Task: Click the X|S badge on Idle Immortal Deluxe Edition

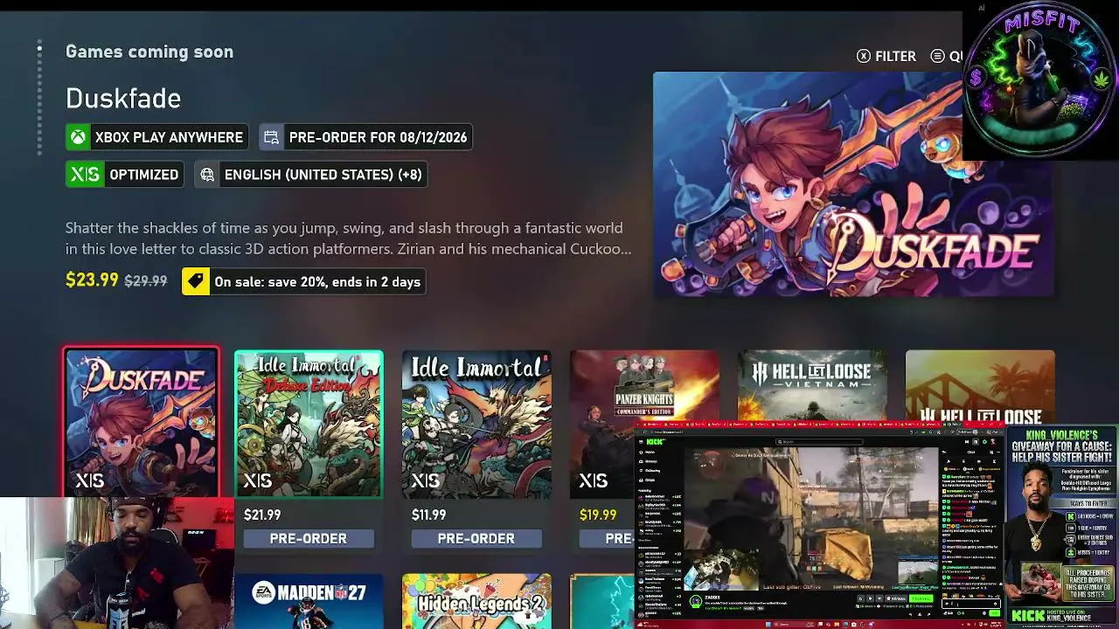Action: tap(258, 480)
